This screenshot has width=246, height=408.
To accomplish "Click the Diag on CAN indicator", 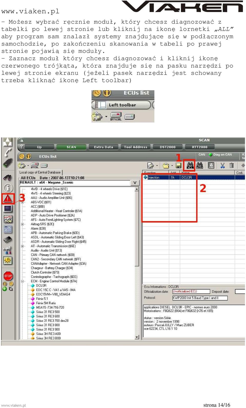I will tap(220, 155).
